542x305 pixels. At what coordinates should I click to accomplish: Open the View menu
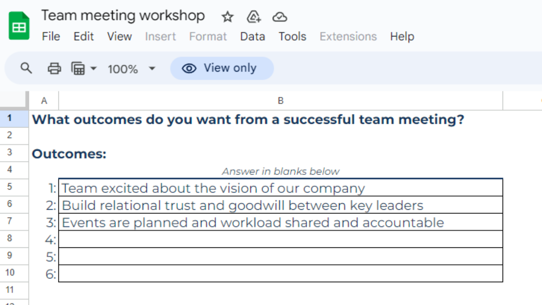[x=119, y=36]
